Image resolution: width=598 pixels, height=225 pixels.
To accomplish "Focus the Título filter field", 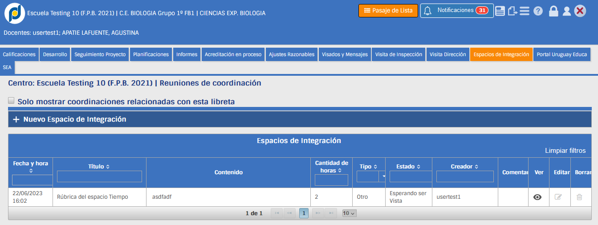I will [x=99, y=176].
